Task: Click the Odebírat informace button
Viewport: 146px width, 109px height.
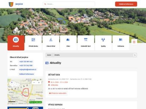Action: pyautogui.click(x=126, y=4)
